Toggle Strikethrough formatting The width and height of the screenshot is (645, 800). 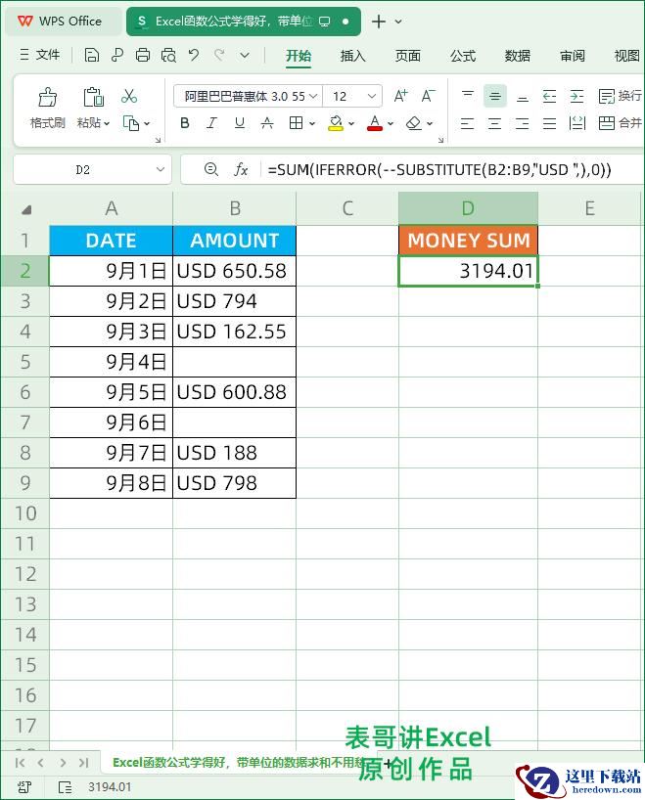266,123
